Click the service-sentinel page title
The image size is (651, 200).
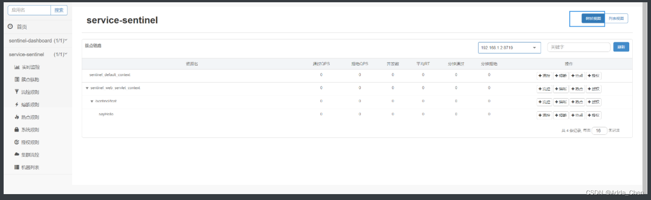coord(122,20)
